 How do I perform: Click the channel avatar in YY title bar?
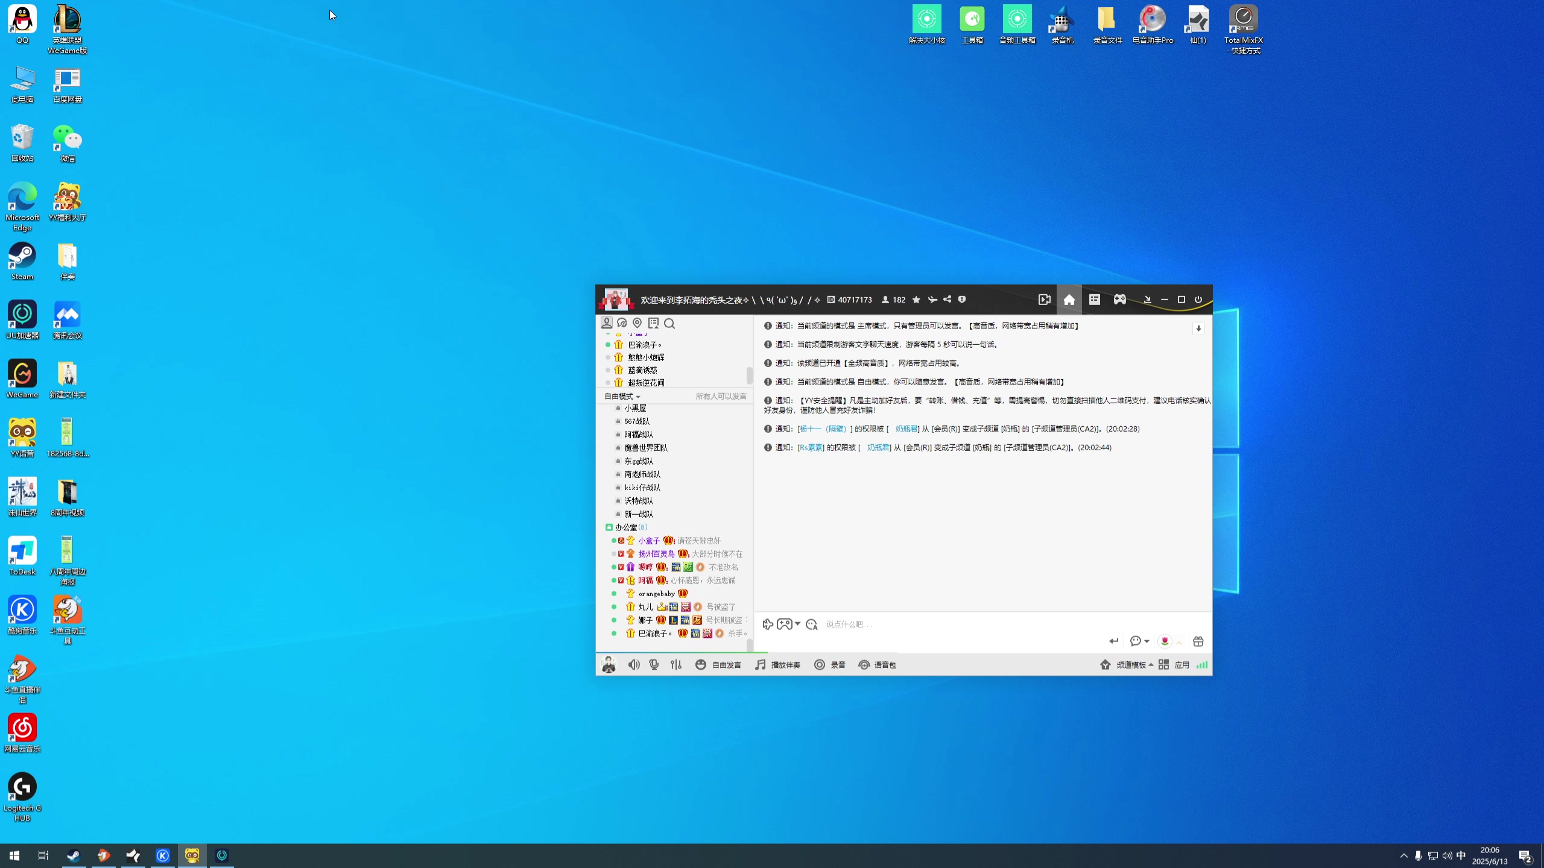pos(616,299)
